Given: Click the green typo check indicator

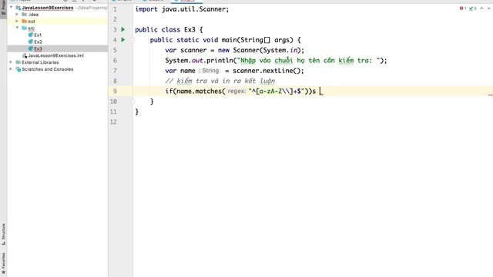Looking at the screenshot, I should (473, 8).
